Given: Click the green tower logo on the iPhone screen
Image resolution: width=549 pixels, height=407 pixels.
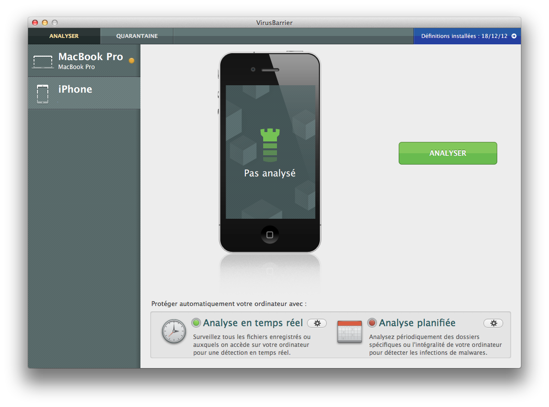Looking at the screenshot, I should point(270,145).
